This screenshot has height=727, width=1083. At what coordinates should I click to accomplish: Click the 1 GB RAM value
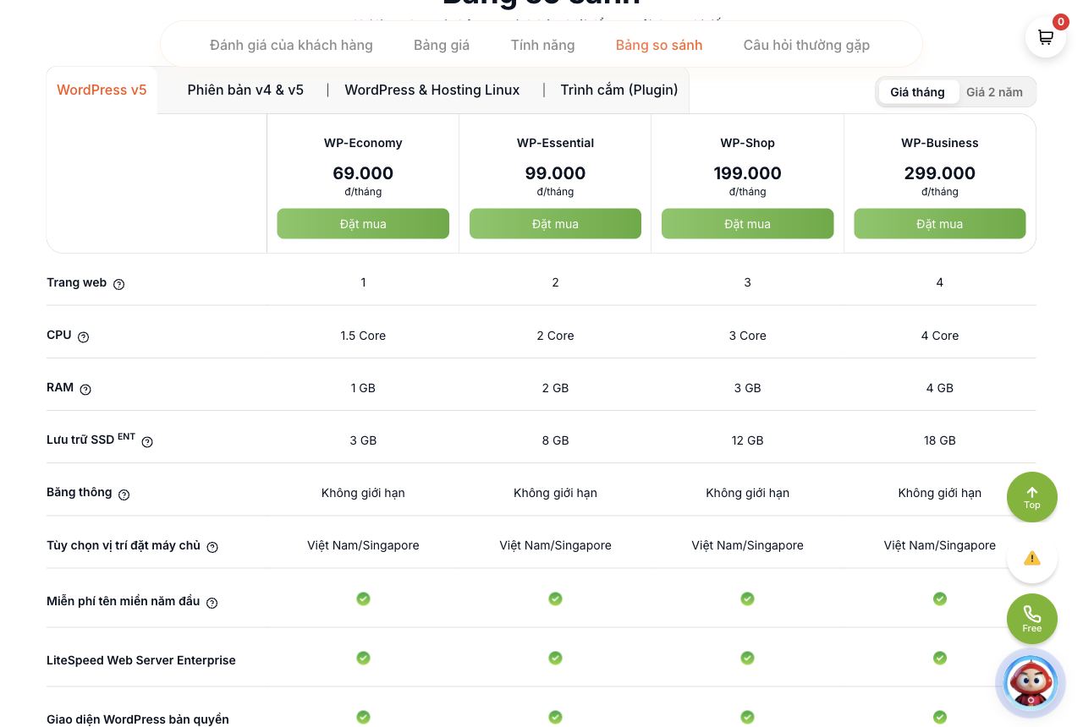pyautogui.click(x=363, y=388)
